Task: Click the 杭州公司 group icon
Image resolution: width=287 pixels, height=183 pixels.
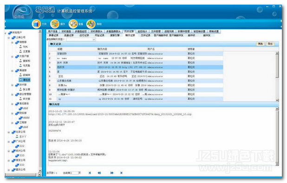Action: point(13,151)
